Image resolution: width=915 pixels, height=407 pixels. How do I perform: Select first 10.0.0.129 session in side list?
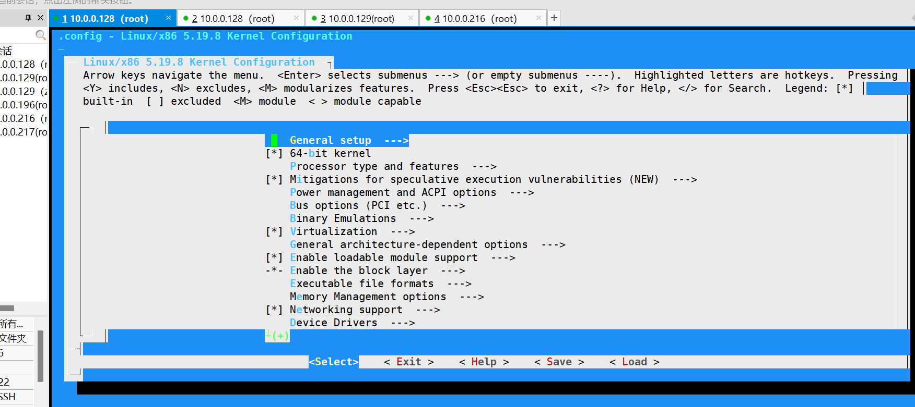(x=24, y=78)
